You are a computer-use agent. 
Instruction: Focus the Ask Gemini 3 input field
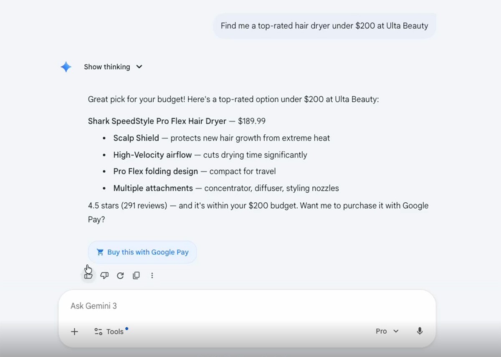point(247,306)
